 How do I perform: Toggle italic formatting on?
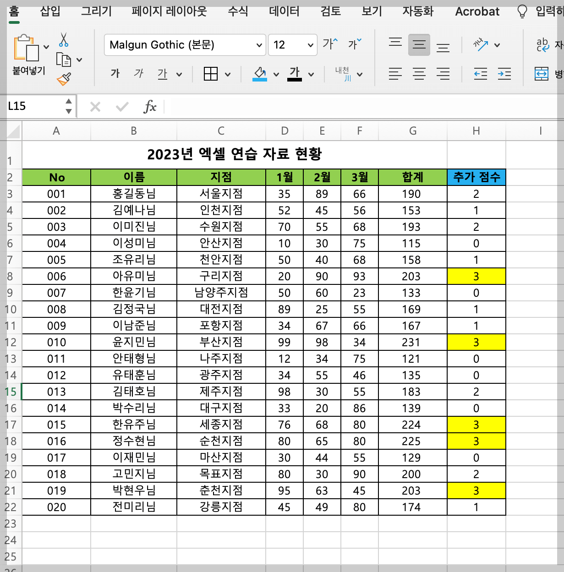(138, 73)
